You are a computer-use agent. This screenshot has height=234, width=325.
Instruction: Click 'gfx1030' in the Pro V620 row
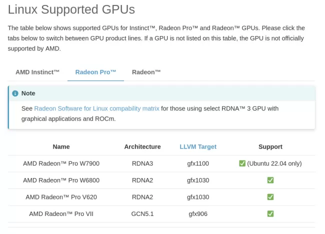(198, 197)
